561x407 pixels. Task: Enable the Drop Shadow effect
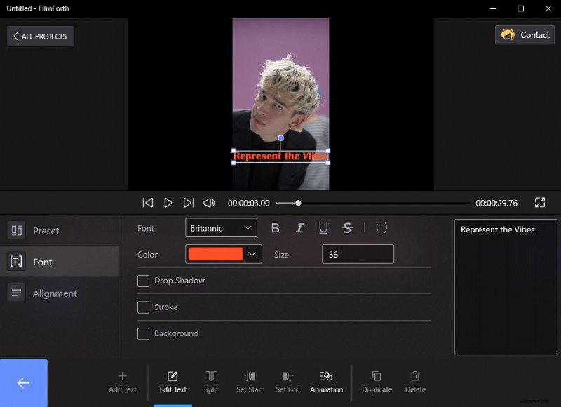(x=143, y=280)
